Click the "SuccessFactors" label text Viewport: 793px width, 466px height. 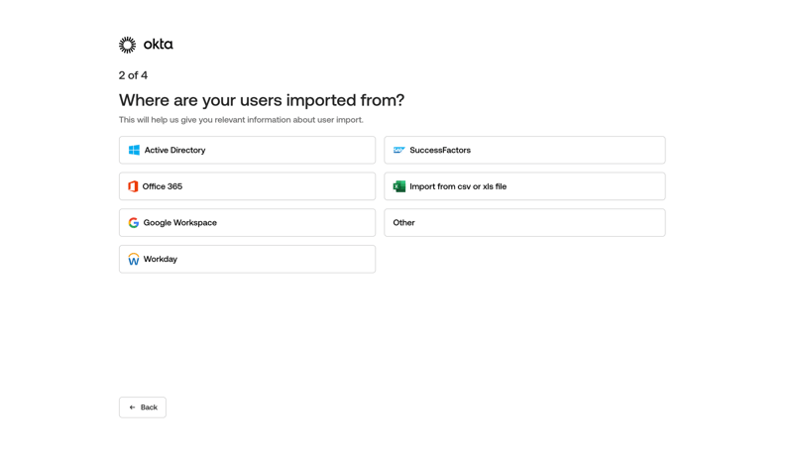[440, 151]
